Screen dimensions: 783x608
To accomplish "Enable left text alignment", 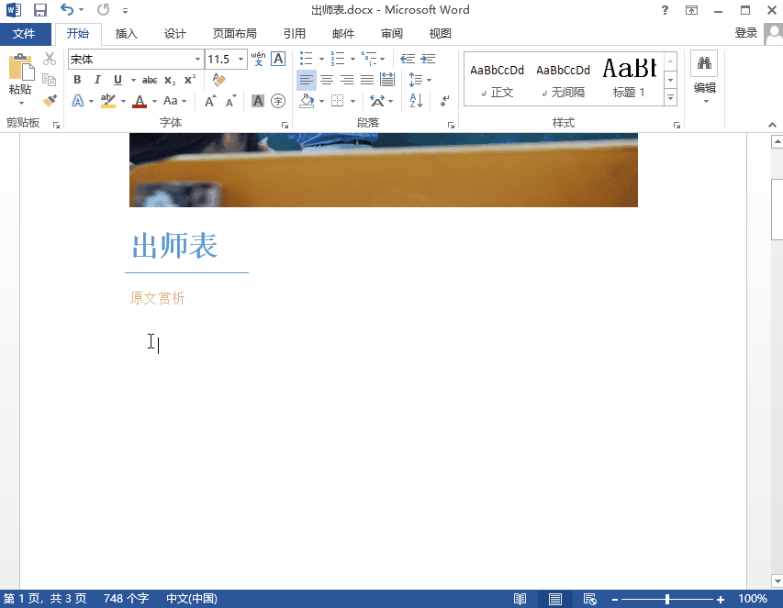I will [307, 80].
